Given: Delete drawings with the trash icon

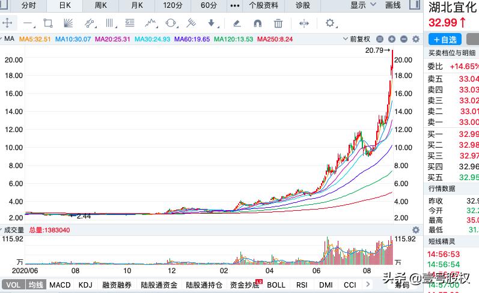Looking at the screenshot, I should click(x=278, y=23).
